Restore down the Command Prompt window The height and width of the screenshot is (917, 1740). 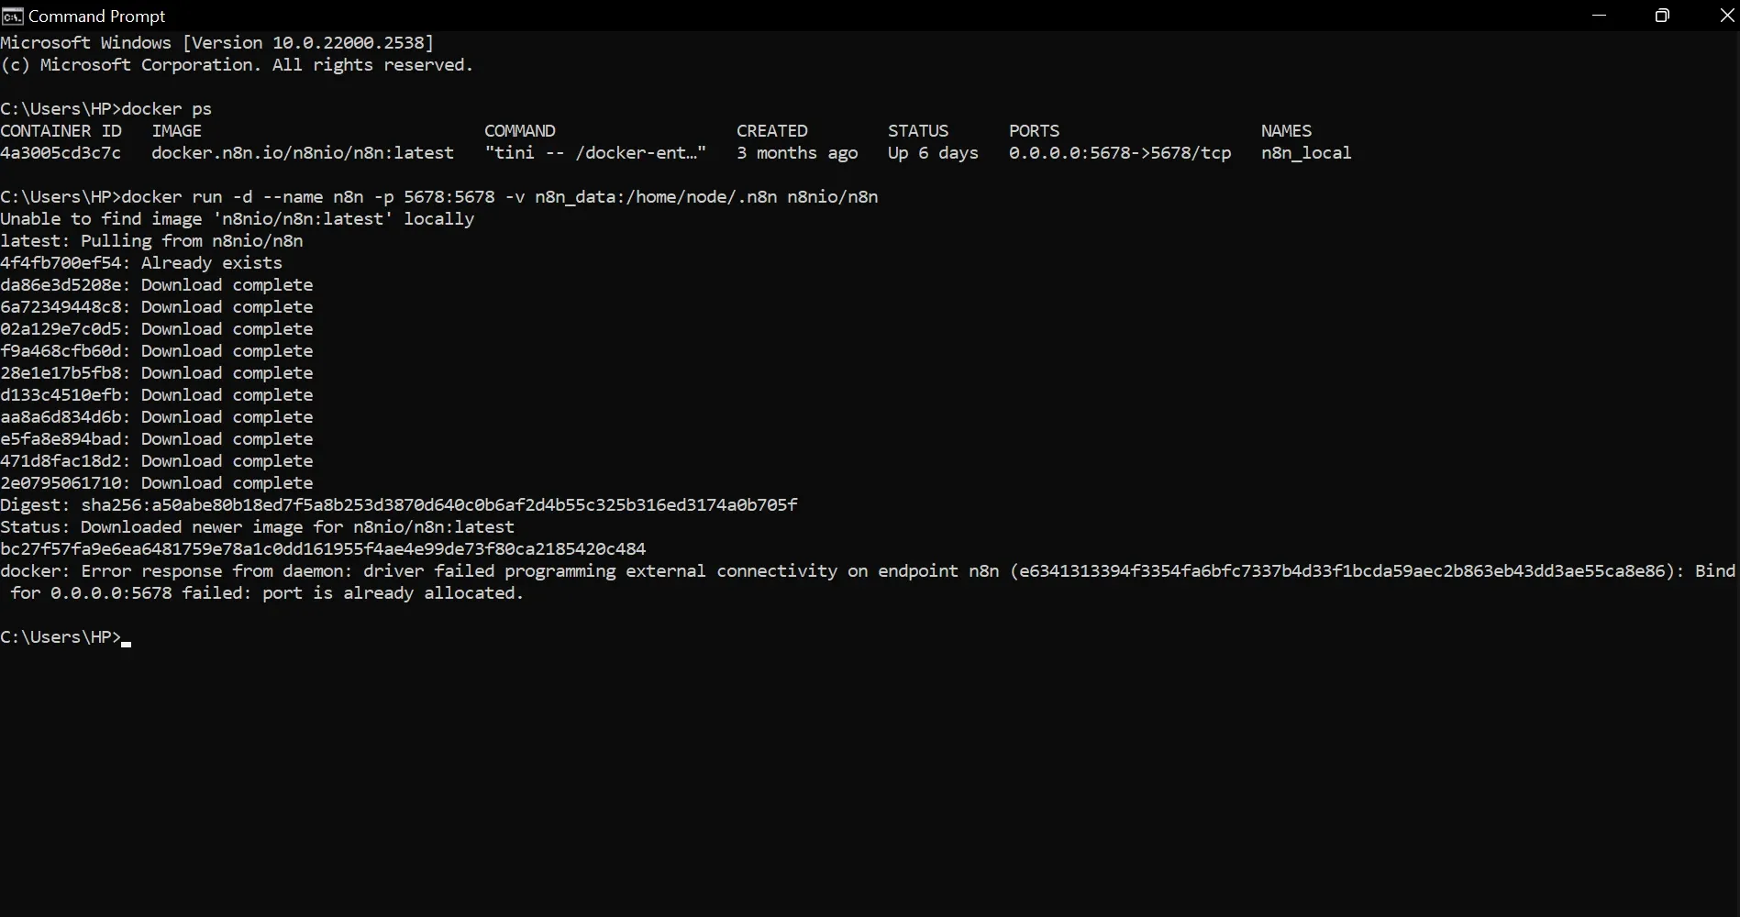(x=1661, y=16)
